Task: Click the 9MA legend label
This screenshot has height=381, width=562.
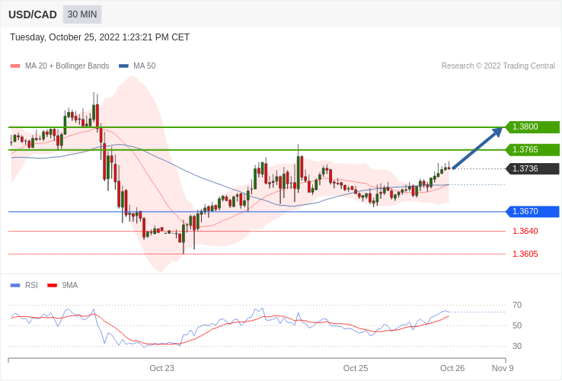Action: [70, 285]
